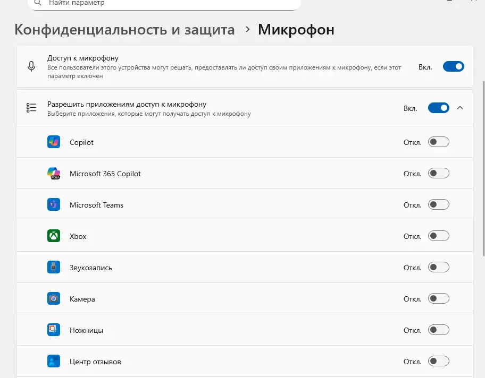Click the microphone icon beside Доступ к микрофону
The height and width of the screenshot is (378, 485).
click(x=31, y=67)
